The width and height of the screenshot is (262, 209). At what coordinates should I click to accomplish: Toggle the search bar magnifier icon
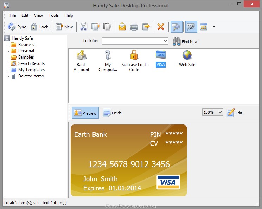(176, 27)
